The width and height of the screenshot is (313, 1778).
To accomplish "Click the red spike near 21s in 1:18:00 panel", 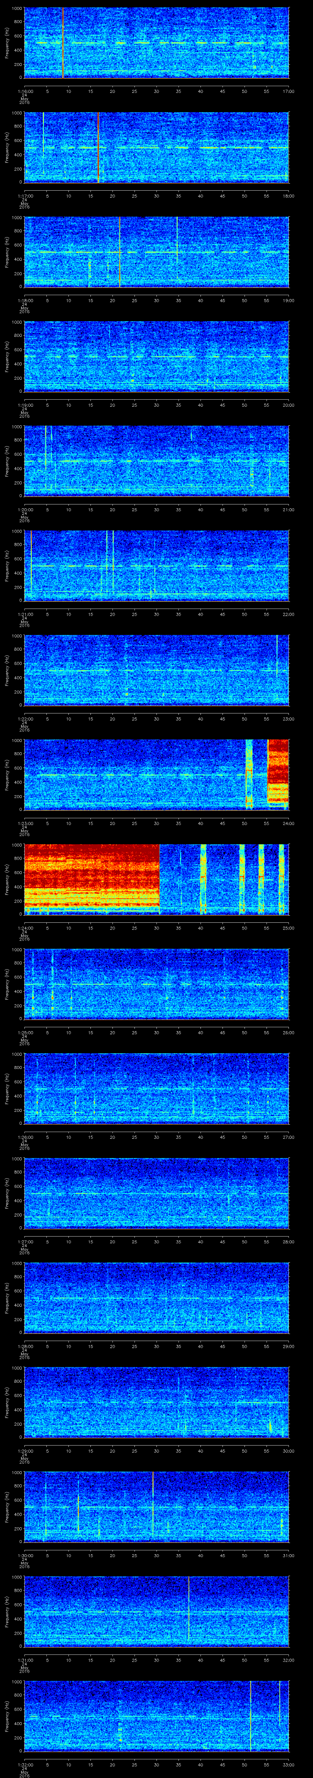I will [120, 252].
